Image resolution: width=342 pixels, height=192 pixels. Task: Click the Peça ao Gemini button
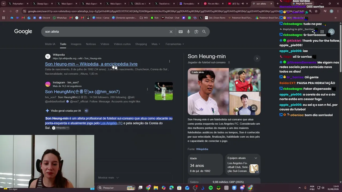pos(302,4)
